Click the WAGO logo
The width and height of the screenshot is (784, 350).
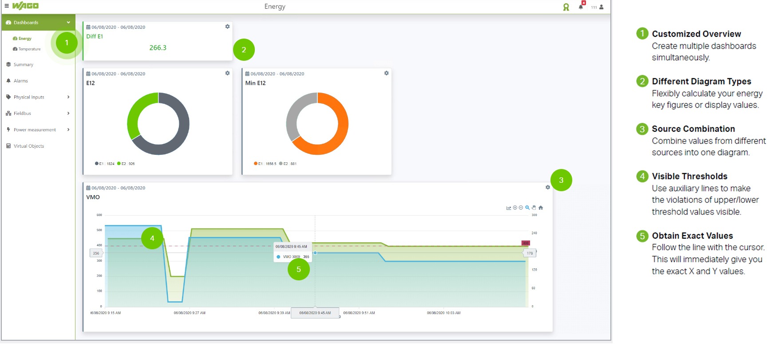coord(25,6)
